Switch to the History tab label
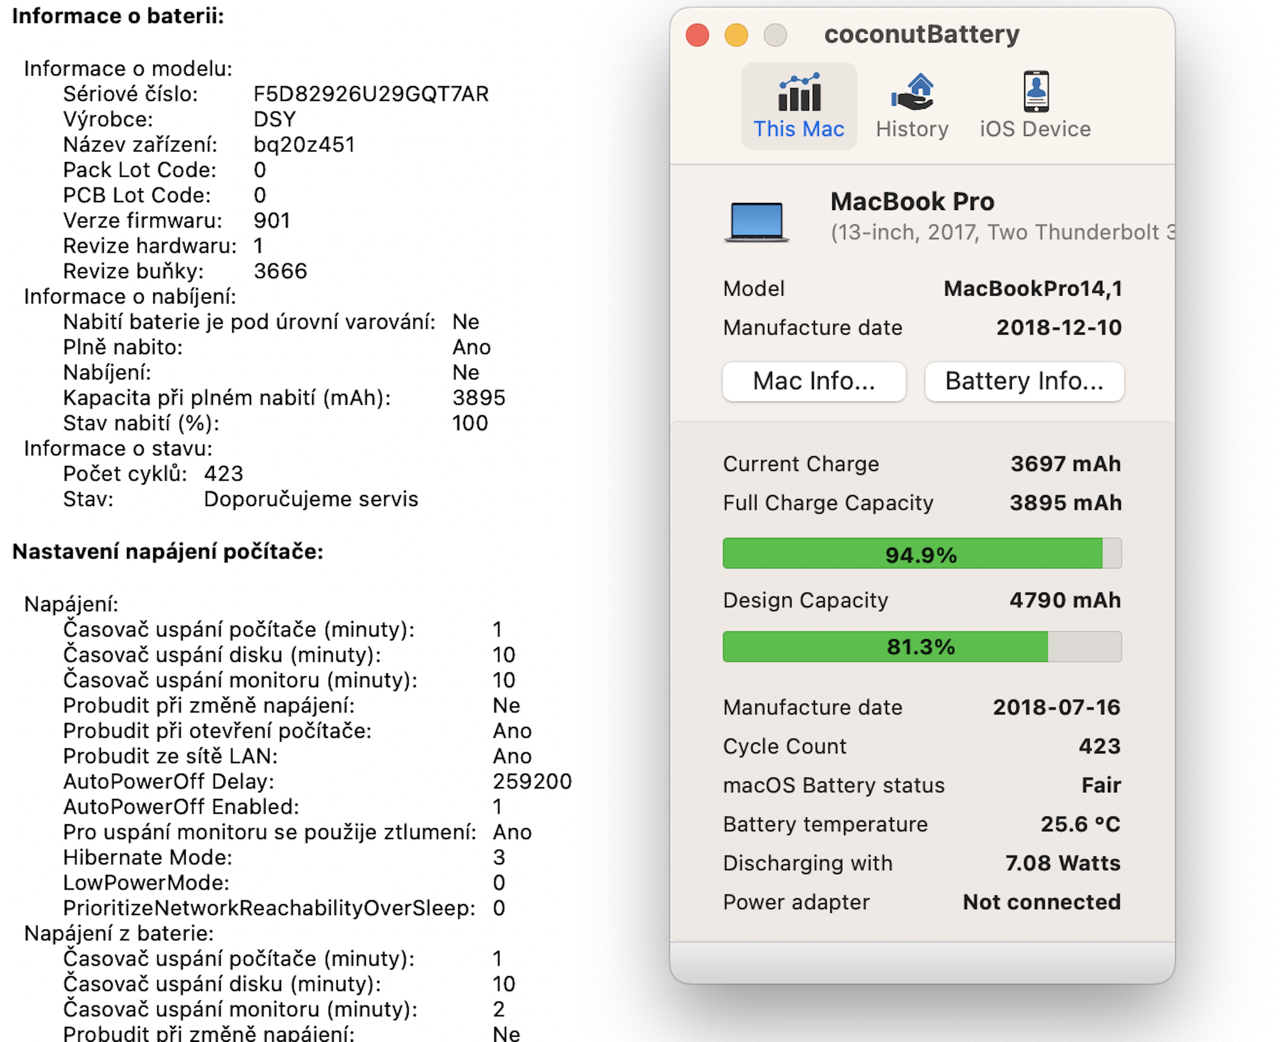The image size is (1280, 1042). click(x=912, y=129)
